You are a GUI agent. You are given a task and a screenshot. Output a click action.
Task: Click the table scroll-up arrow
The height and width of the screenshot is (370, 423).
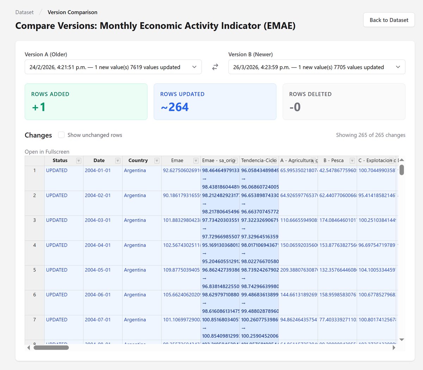click(x=401, y=160)
